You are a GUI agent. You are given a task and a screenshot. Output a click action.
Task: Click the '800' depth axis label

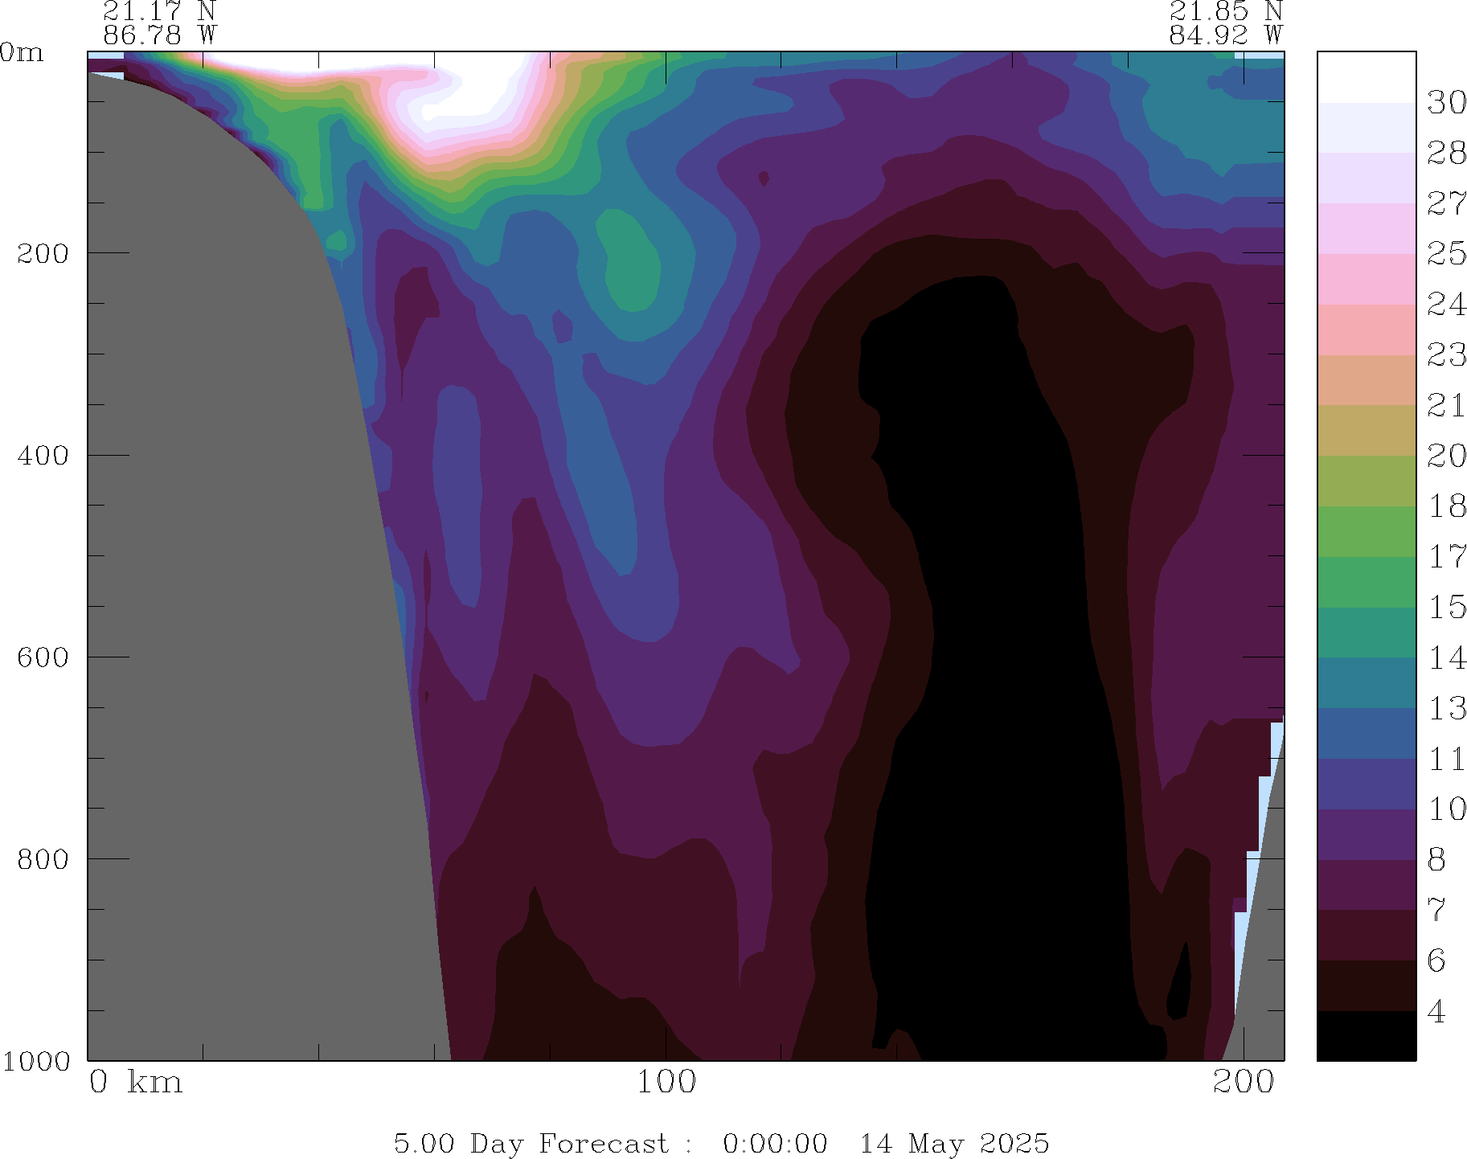click(x=43, y=858)
